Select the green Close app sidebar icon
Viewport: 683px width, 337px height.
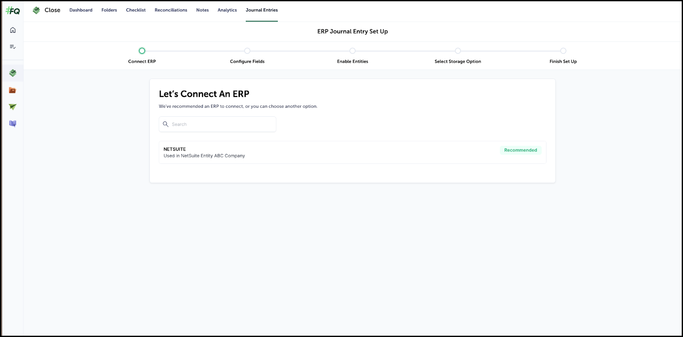tap(13, 73)
